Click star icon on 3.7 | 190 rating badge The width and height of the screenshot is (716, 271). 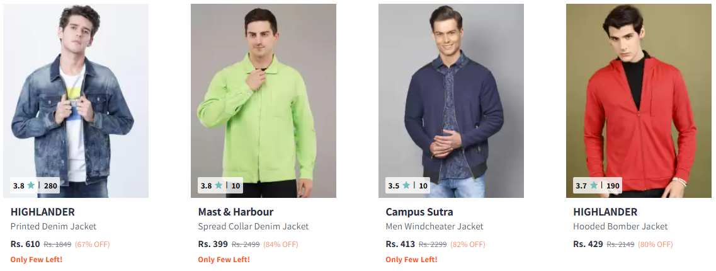click(x=594, y=185)
